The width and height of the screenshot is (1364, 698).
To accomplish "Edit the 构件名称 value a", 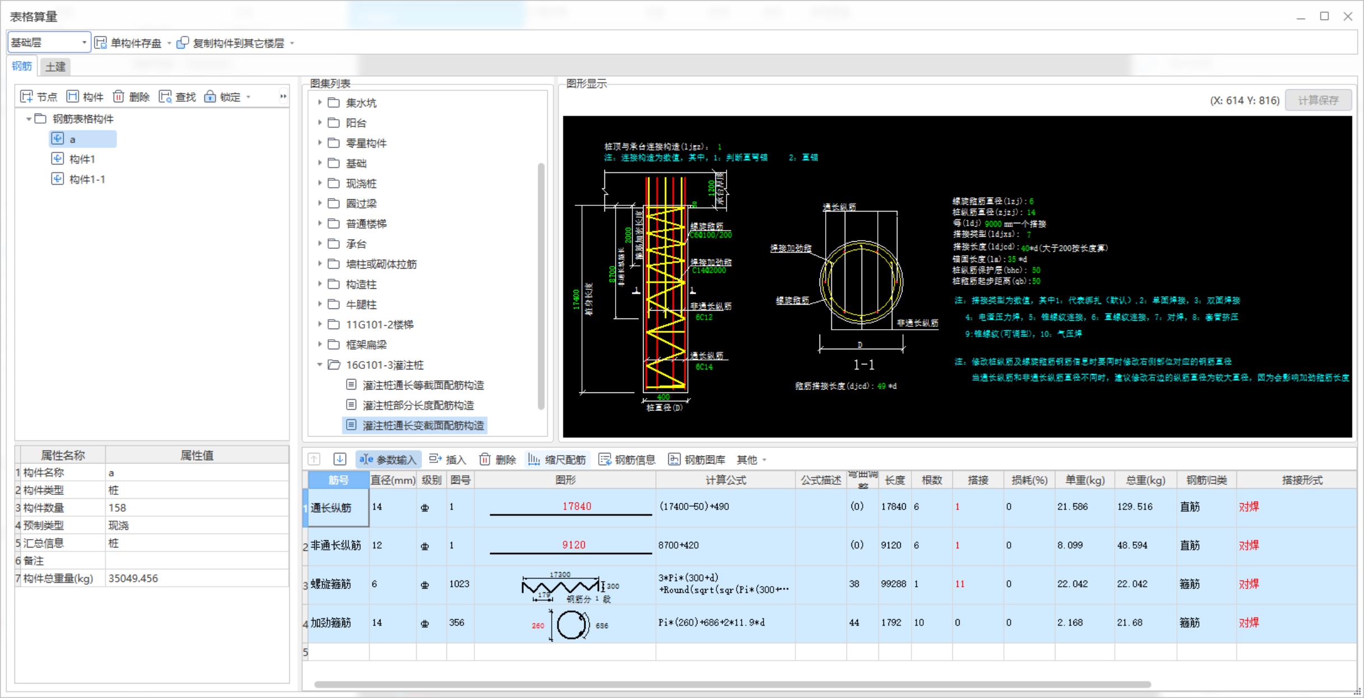I will (197, 472).
